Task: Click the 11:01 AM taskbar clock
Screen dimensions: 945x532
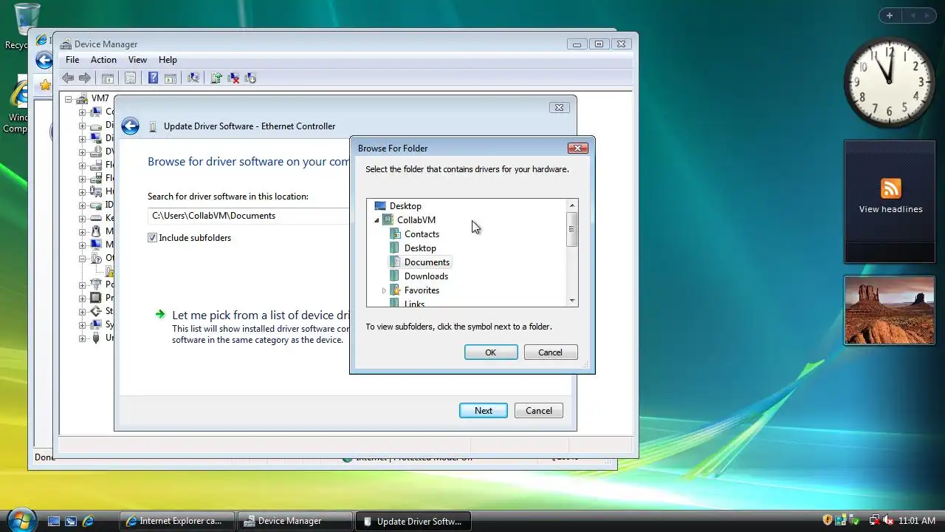Action: [x=917, y=521]
